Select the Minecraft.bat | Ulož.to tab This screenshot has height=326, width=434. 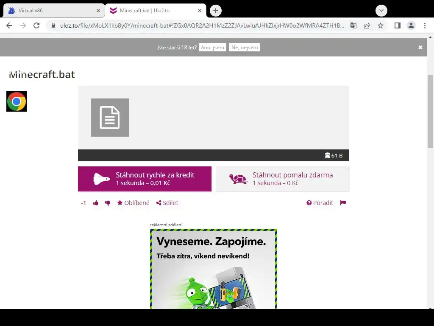pyautogui.click(x=156, y=11)
